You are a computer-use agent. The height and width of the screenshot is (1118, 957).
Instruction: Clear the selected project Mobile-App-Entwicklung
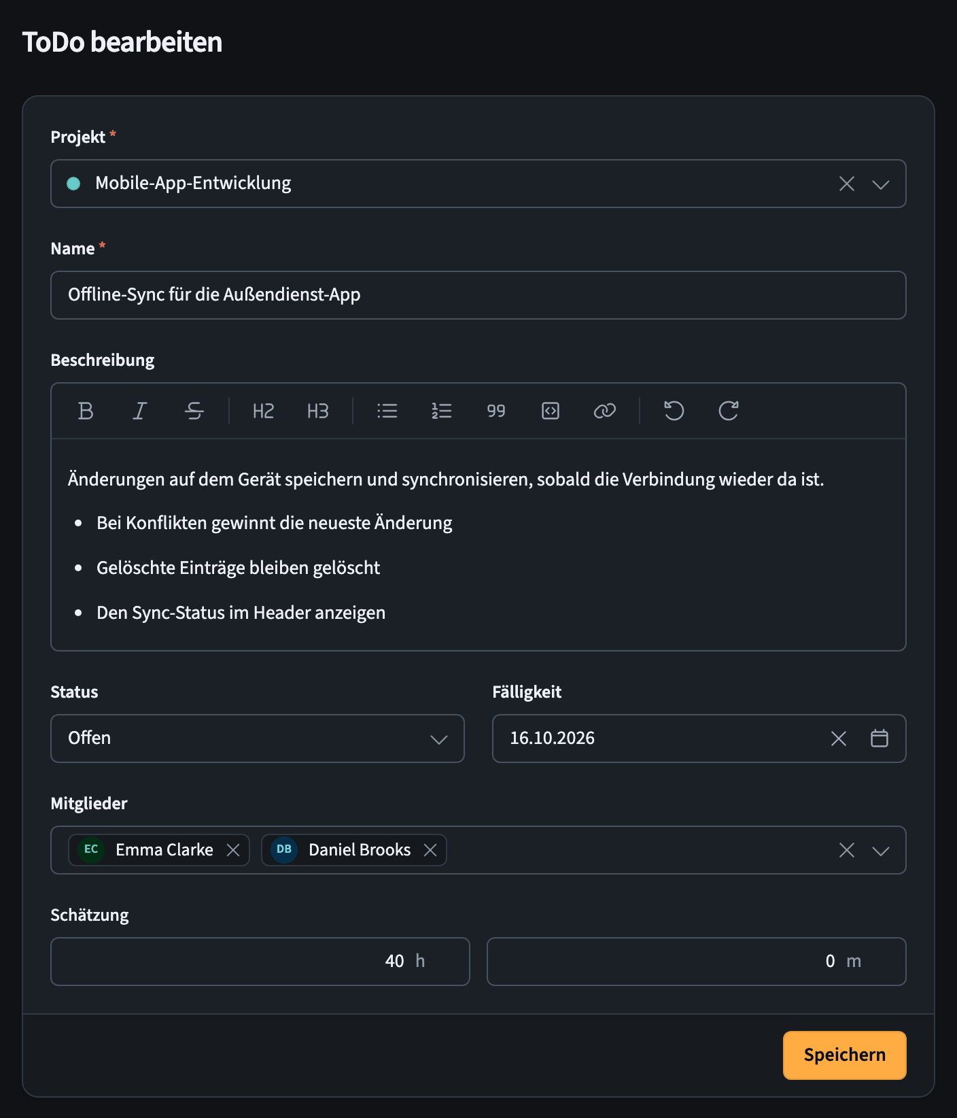pos(847,184)
